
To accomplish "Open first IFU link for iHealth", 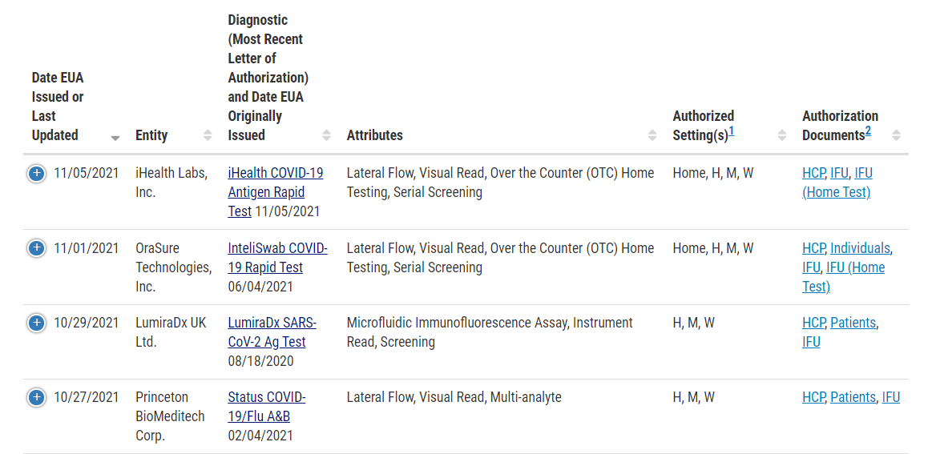I will click(840, 174).
